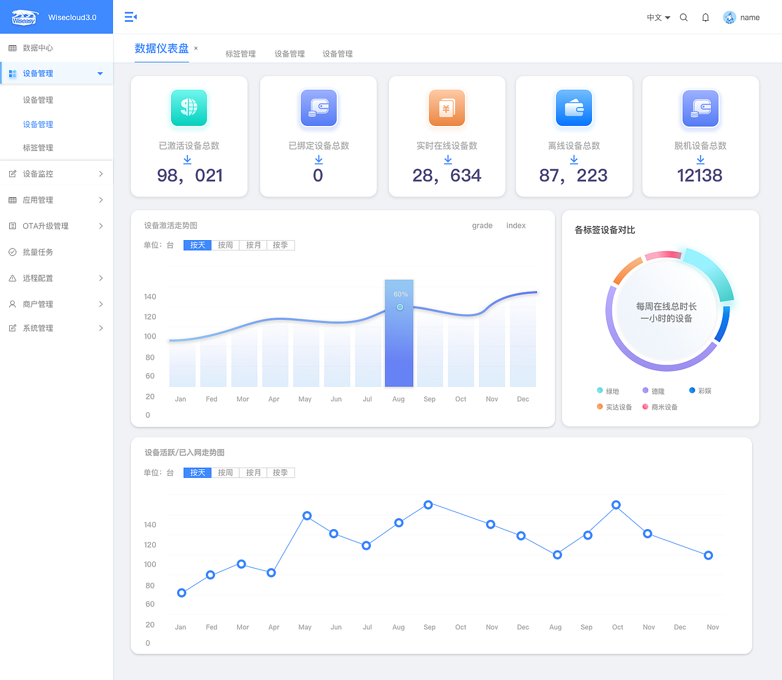Toggle the 彩娱 legend item
Viewport: 782px width, 680px height.
point(700,390)
